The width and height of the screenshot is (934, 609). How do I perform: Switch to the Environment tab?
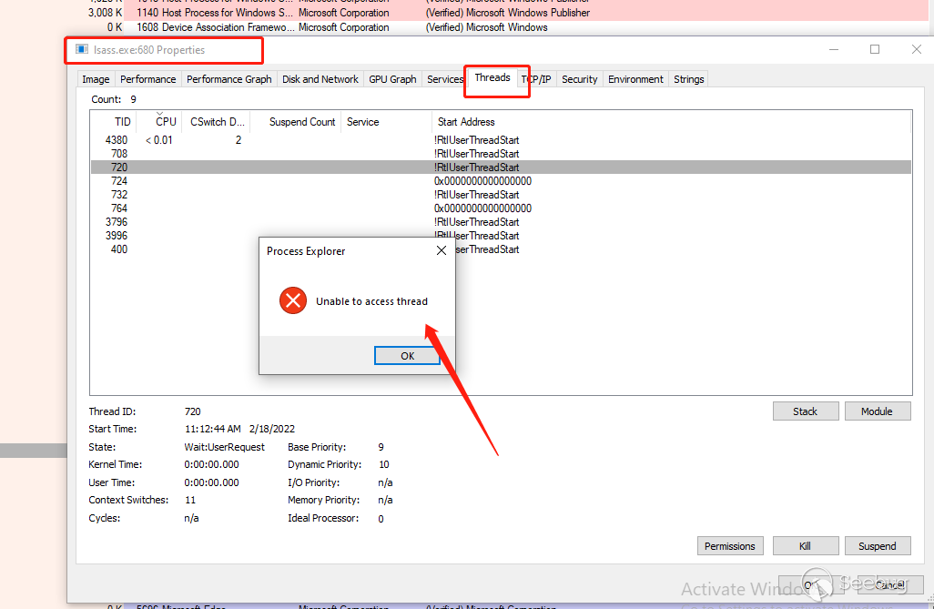(635, 79)
